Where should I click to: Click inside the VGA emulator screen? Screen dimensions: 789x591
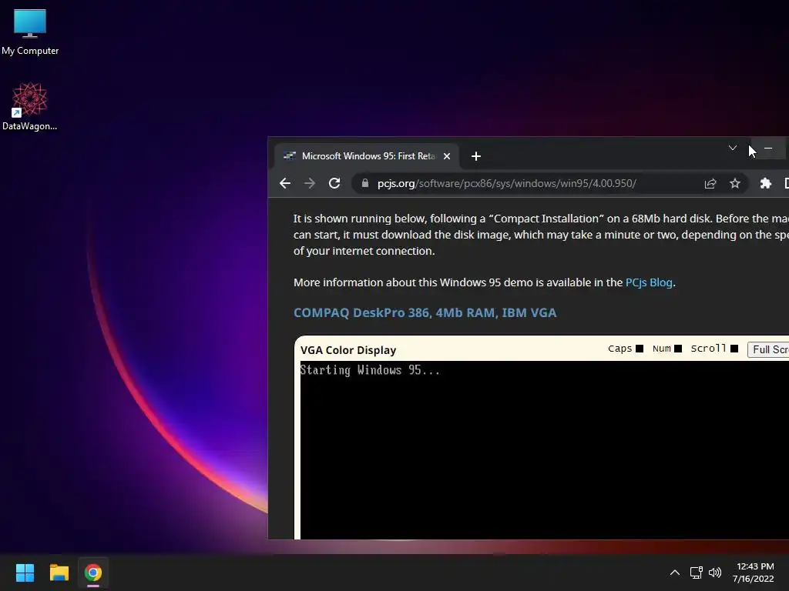pyautogui.click(x=545, y=449)
